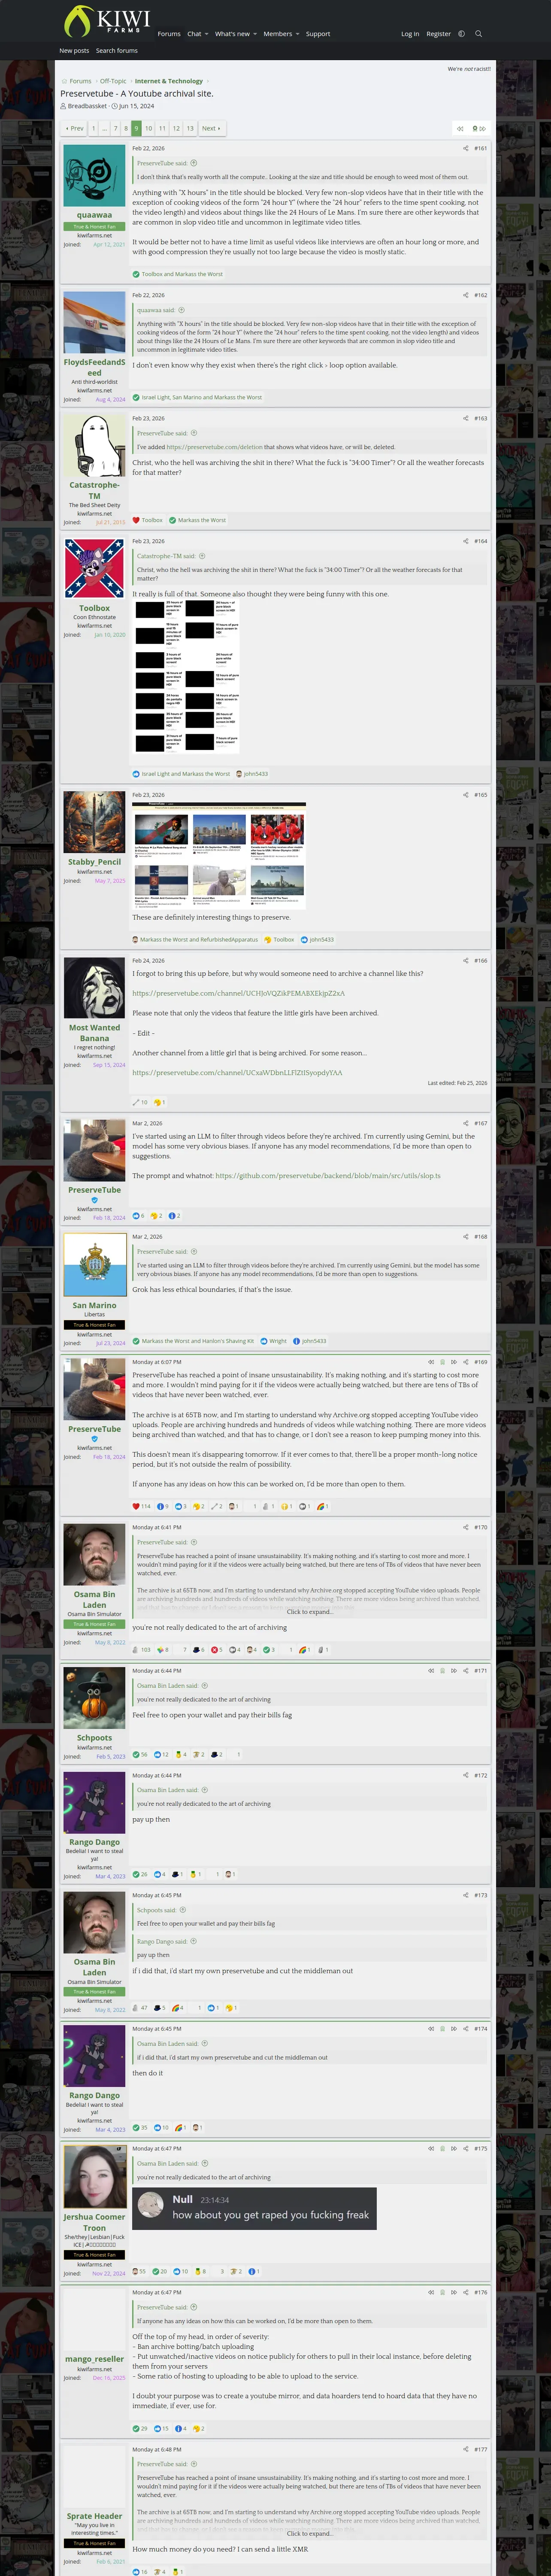Click username mango_reseller
The image size is (551, 2576).
click(x=94, y=2359)
